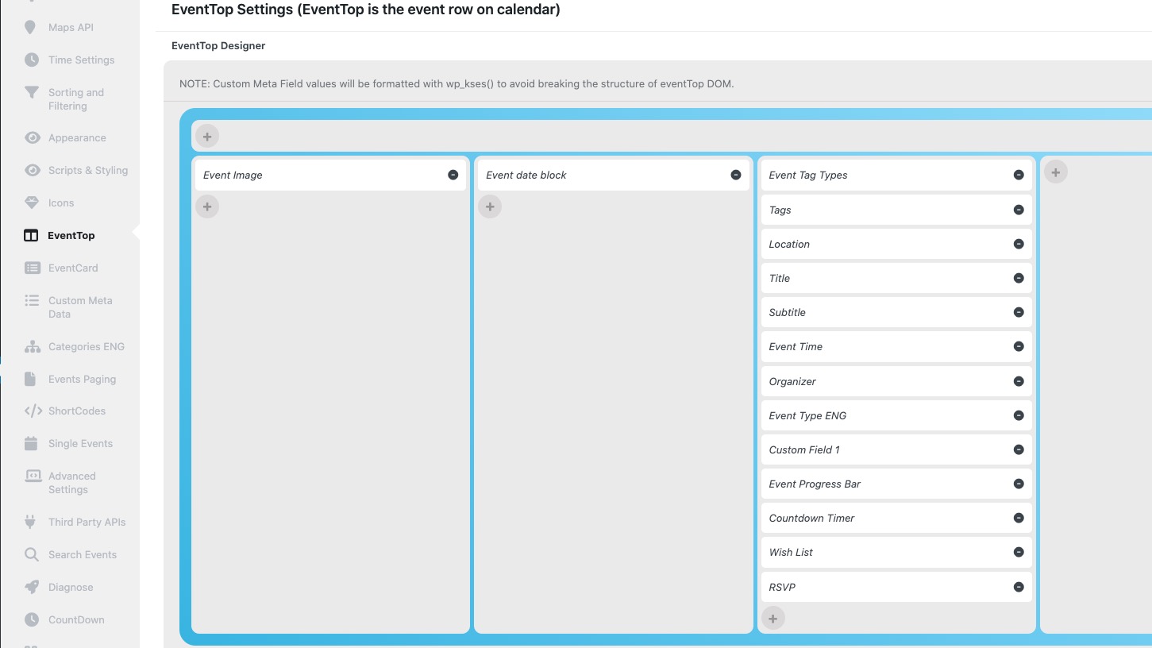Open the Maps API settings tab
1152x648 pixels.
[70, 28]
